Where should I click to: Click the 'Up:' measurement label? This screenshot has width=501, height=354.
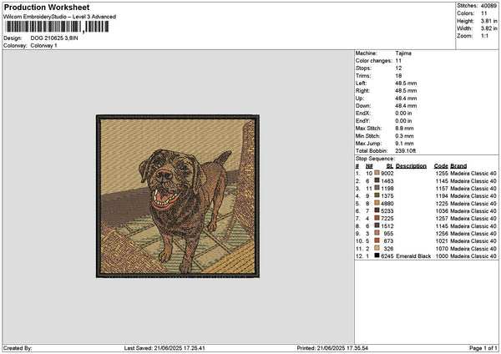(x=360, y=99)
